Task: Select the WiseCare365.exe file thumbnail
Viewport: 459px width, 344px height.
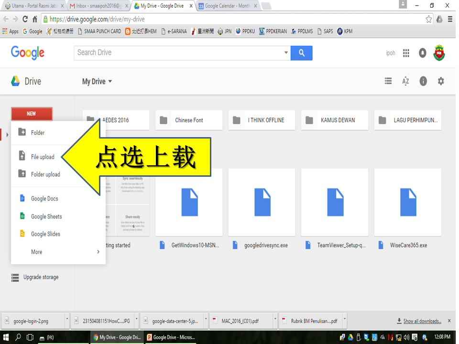Action: (407, 202)
